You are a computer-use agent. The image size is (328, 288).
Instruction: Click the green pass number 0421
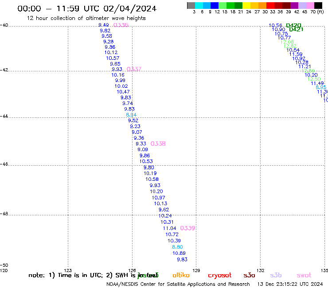coord(296,30)
